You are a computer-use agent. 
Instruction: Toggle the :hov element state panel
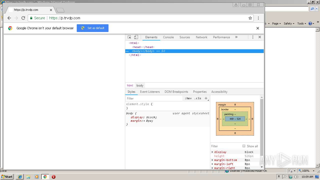pyautogui.click(x=188, y=98)
